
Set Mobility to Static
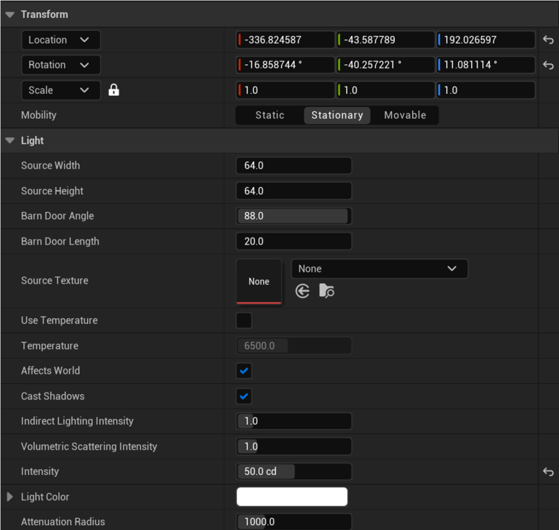(x=270, y=115)
